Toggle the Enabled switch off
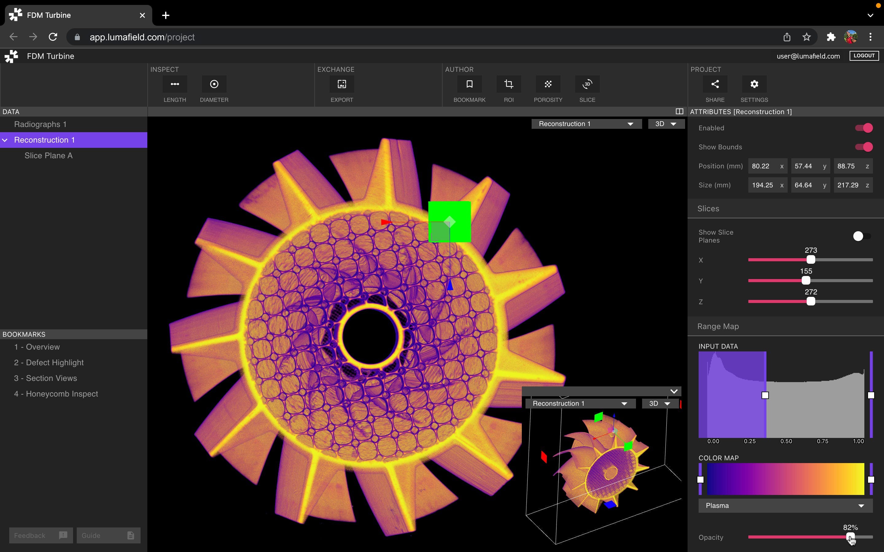 (x=864, y=128)
